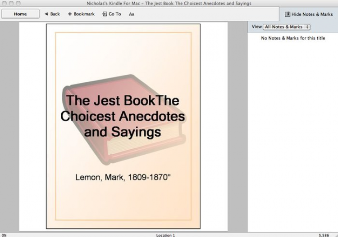Screen dimensions: 338x237
Task: Add a bookmark with the Bookmark button
Action: coord(81,14)
